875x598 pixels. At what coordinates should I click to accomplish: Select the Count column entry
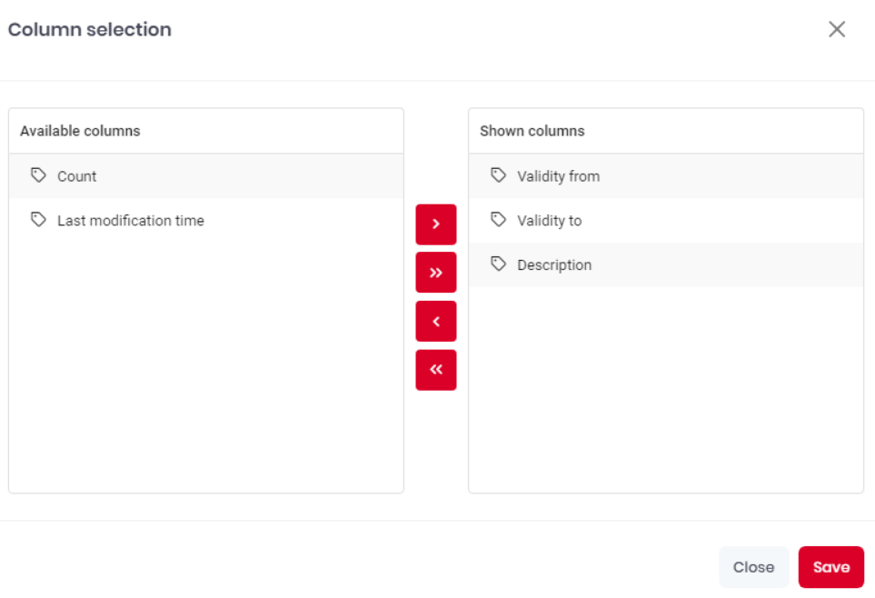click(206, 176)
